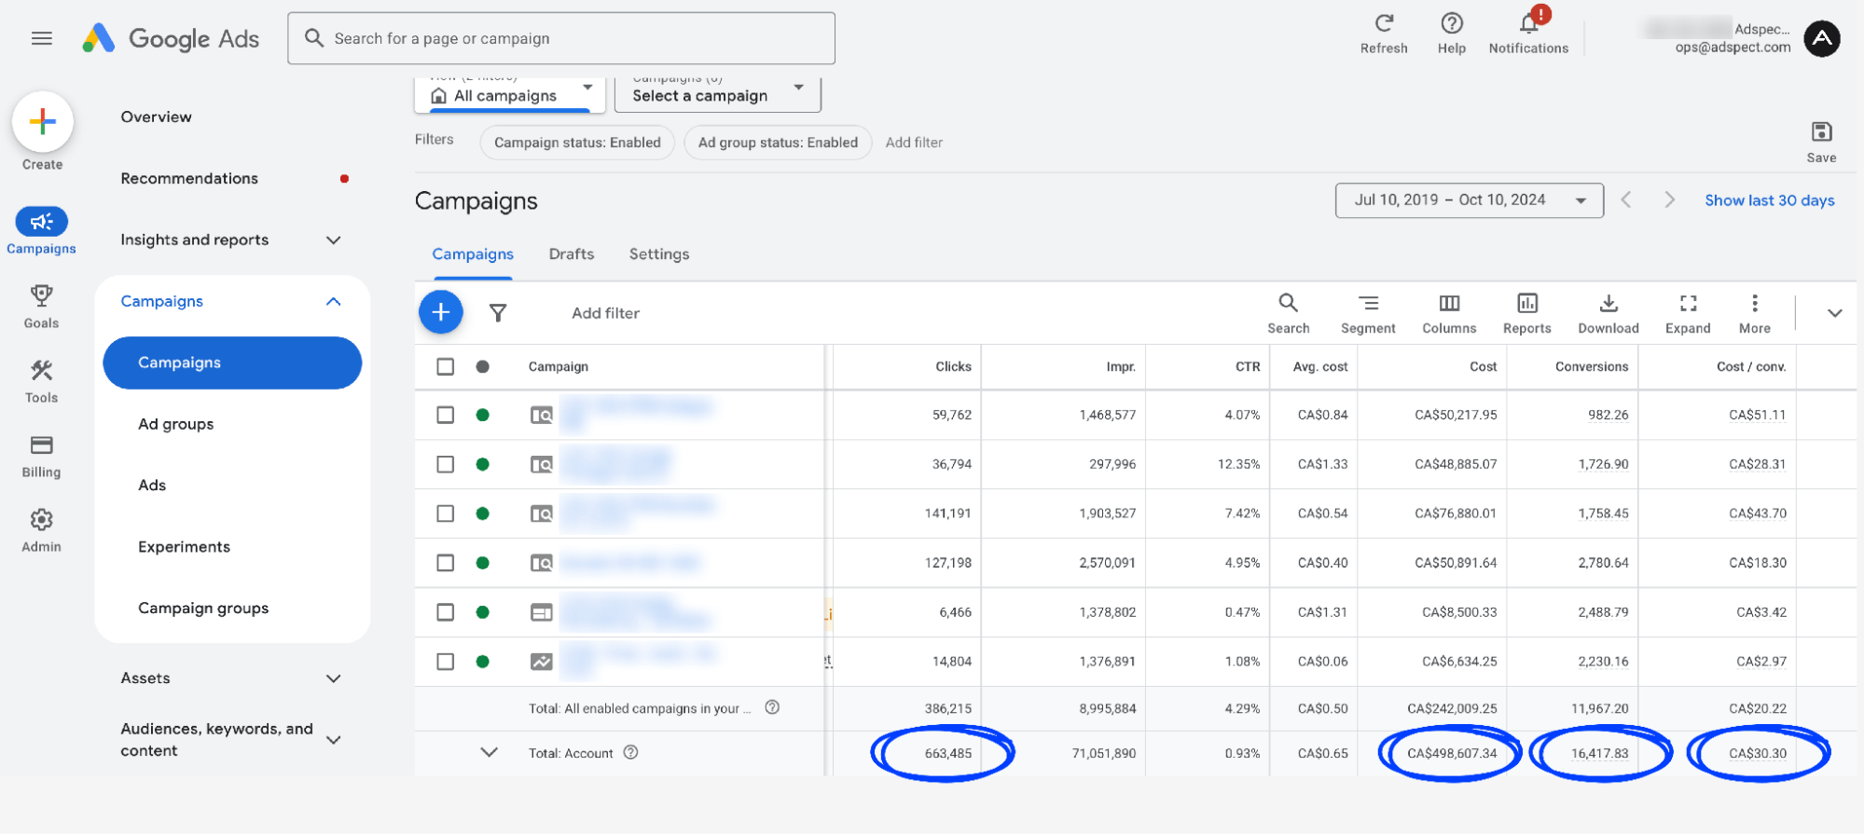Viewport: 1864px width, 835px height.
Task: Click the search field for page or campaign
Action: point(561,38)
